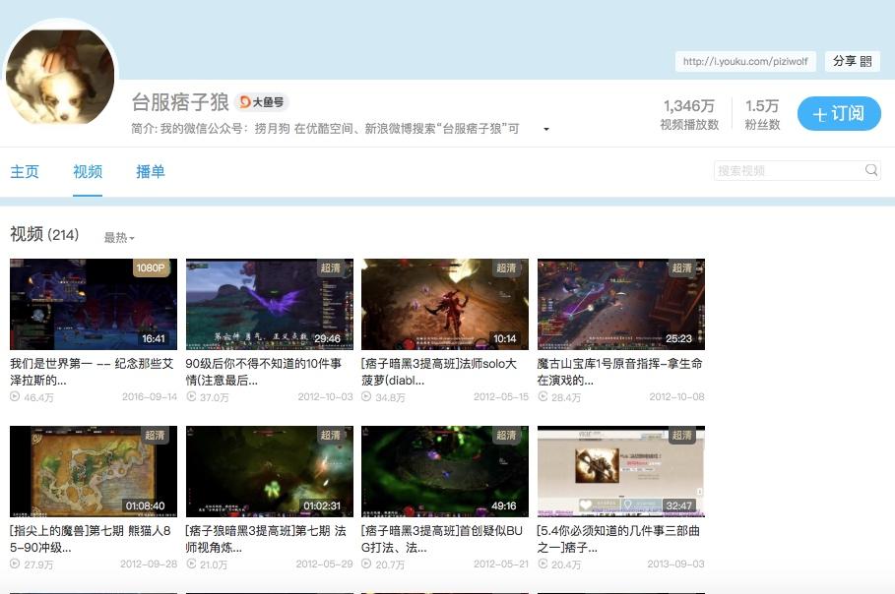Click the 1080P quality badge
The width and height of the screenshot is (895, 594).
pyautogui.click(x=151, y=267)
